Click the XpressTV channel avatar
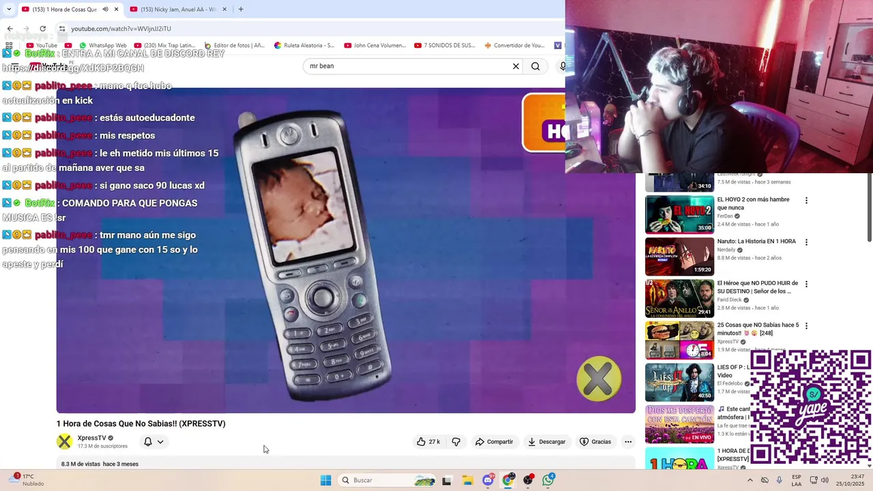This screenshot has width=873, height=491. 64,441
